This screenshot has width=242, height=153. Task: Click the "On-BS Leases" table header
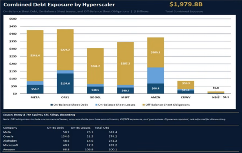click(x=81, y=128)
